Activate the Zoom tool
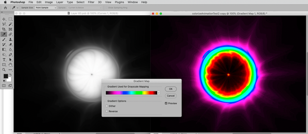This screenshot has width=308, height=134. coord(4,70)
